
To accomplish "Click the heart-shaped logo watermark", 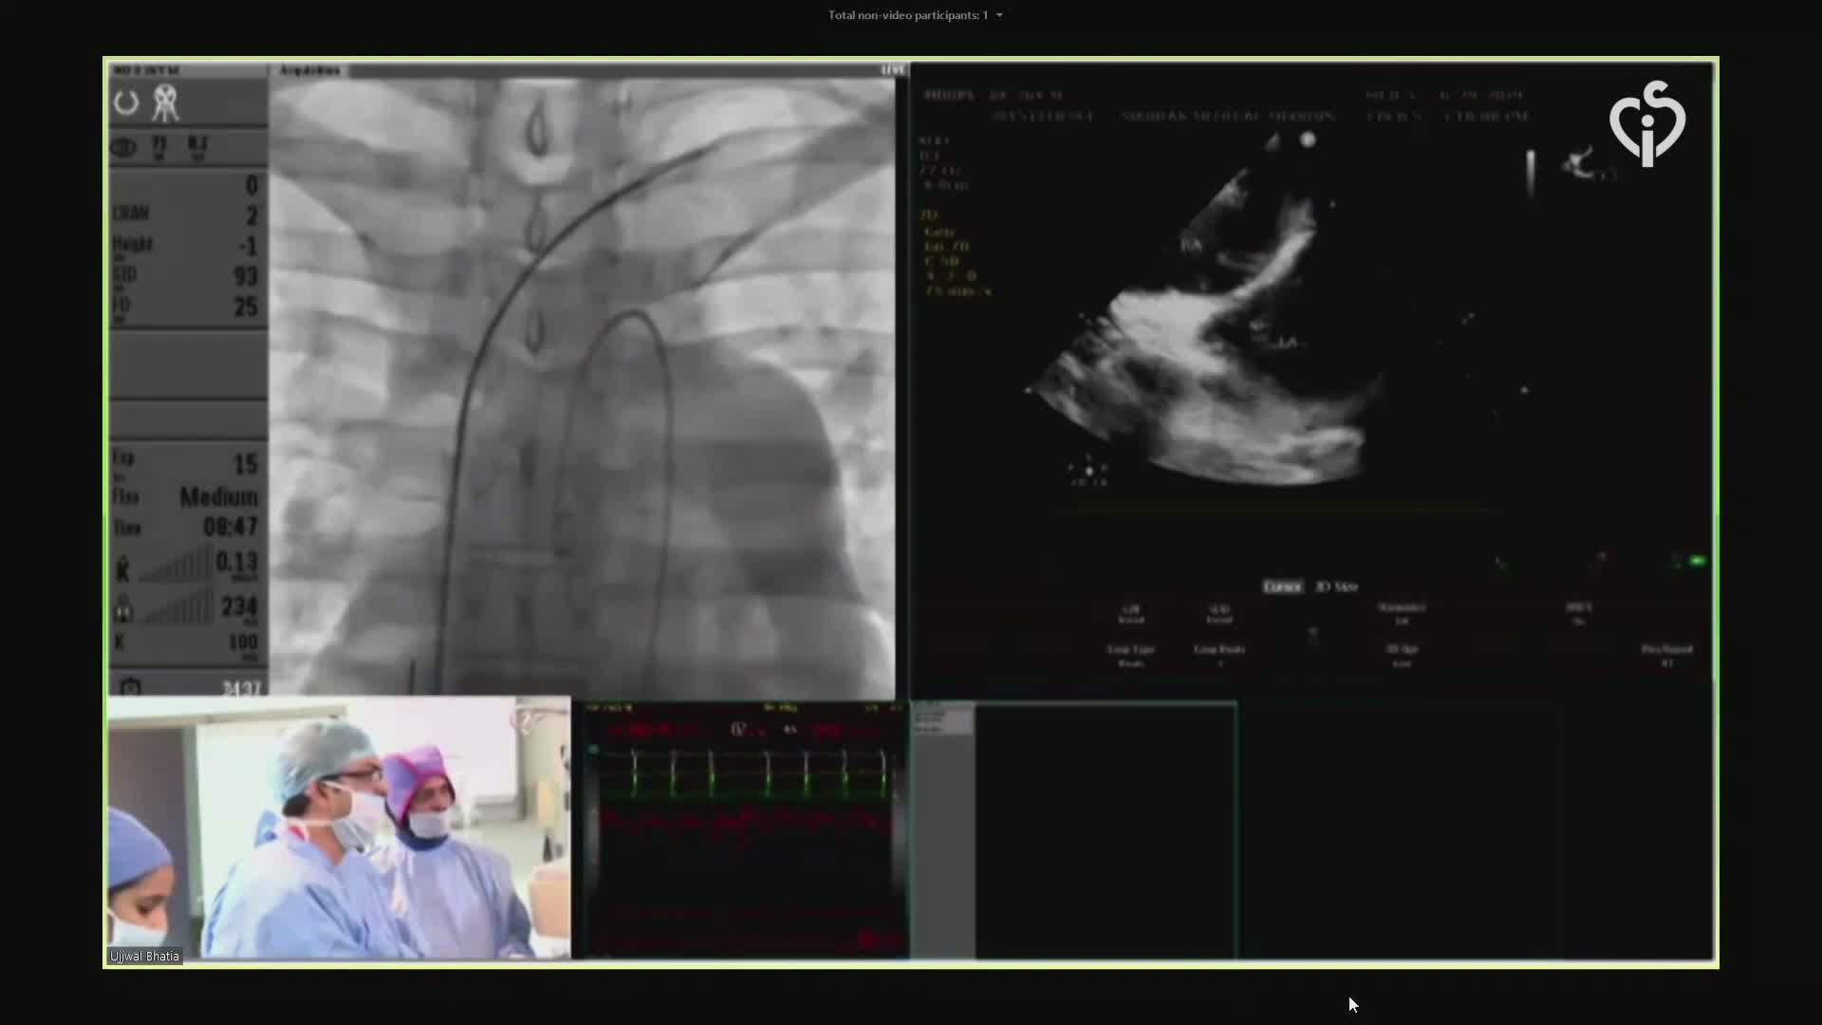I will 1647,123.
